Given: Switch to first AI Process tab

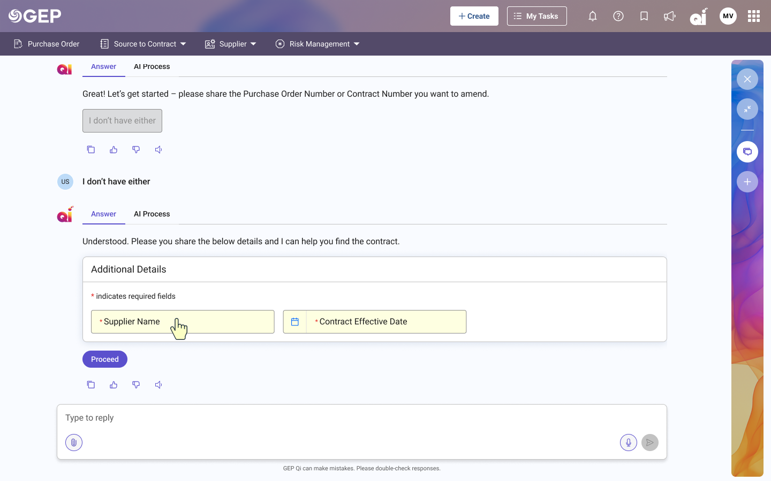Looking at the screenshot, I should [x=152, y=67].
